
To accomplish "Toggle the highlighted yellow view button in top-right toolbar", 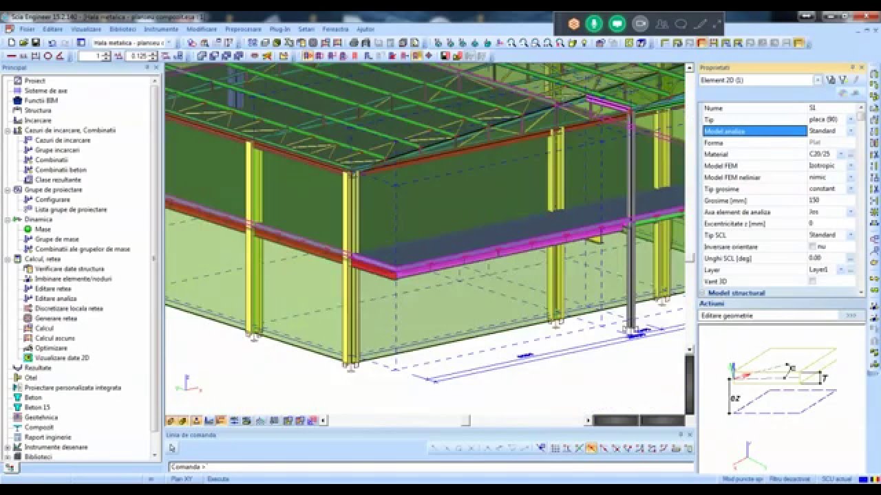I will [x=798, y=43].
